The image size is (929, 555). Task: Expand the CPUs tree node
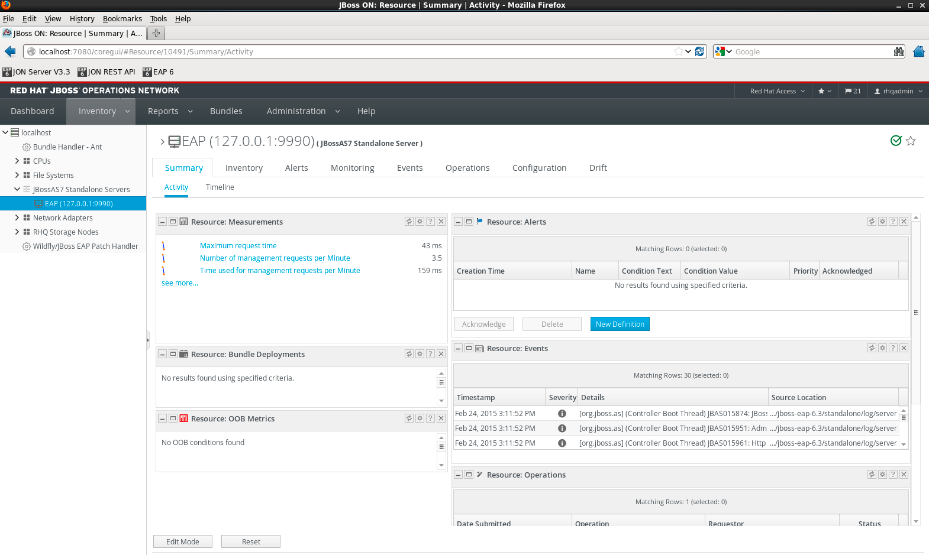(17, 161)
